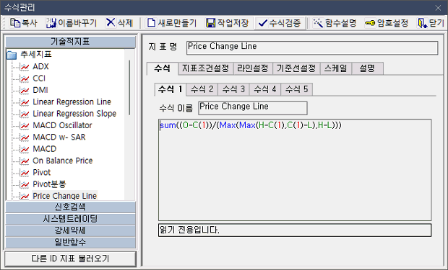448x270 pixels.
Task: Open the 수식 1 sub-tab
Action: 171,89
